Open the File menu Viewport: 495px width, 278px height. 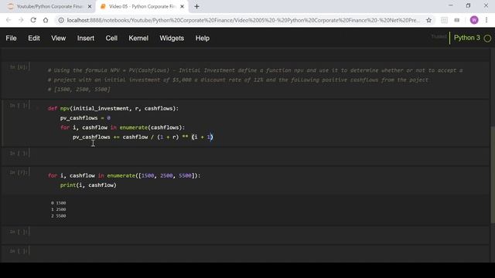(x=11, y=38)
